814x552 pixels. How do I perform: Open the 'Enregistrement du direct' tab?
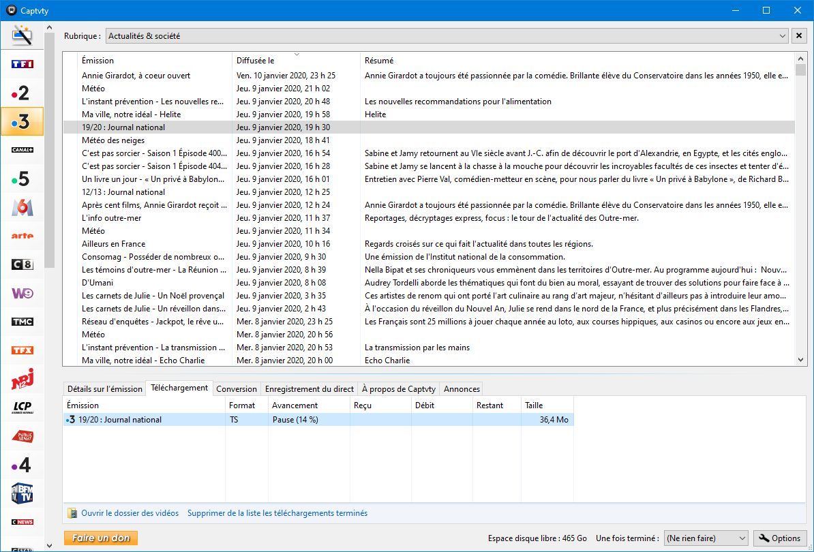(309, 389)
